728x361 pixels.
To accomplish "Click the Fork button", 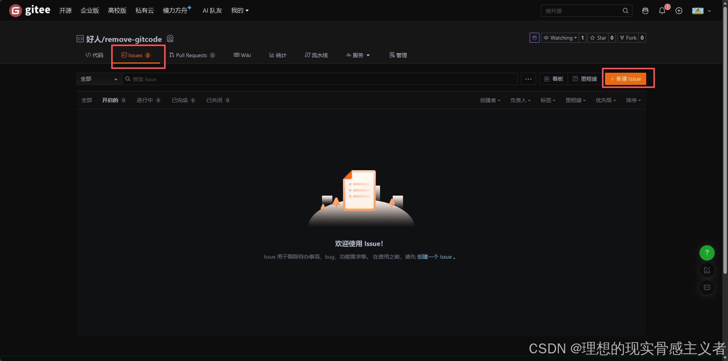I will pos(628,38).
